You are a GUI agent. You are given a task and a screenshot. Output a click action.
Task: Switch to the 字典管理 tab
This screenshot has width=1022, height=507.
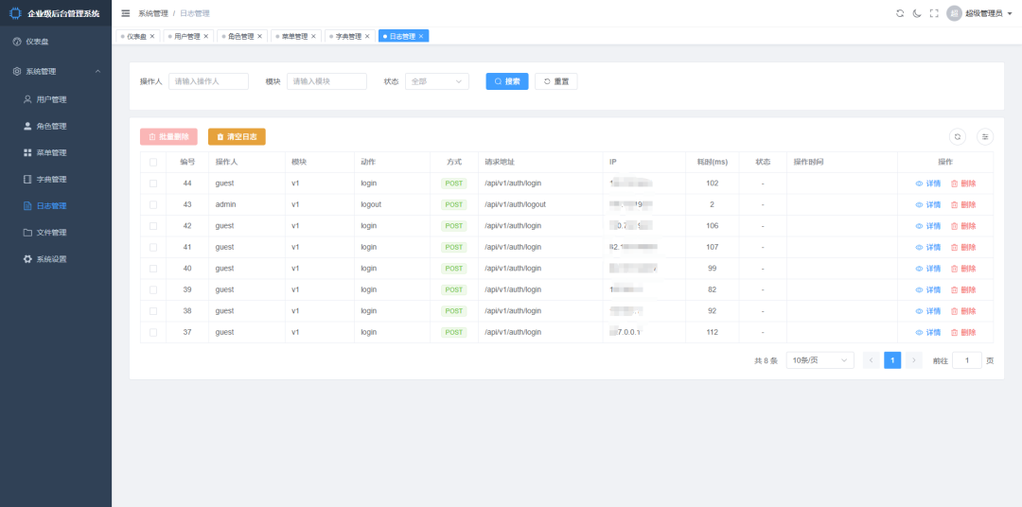(x=348, y=37)
